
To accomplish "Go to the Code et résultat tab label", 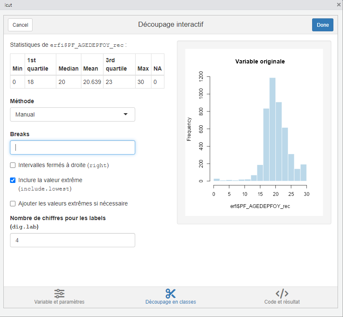I will pos(282,302).
